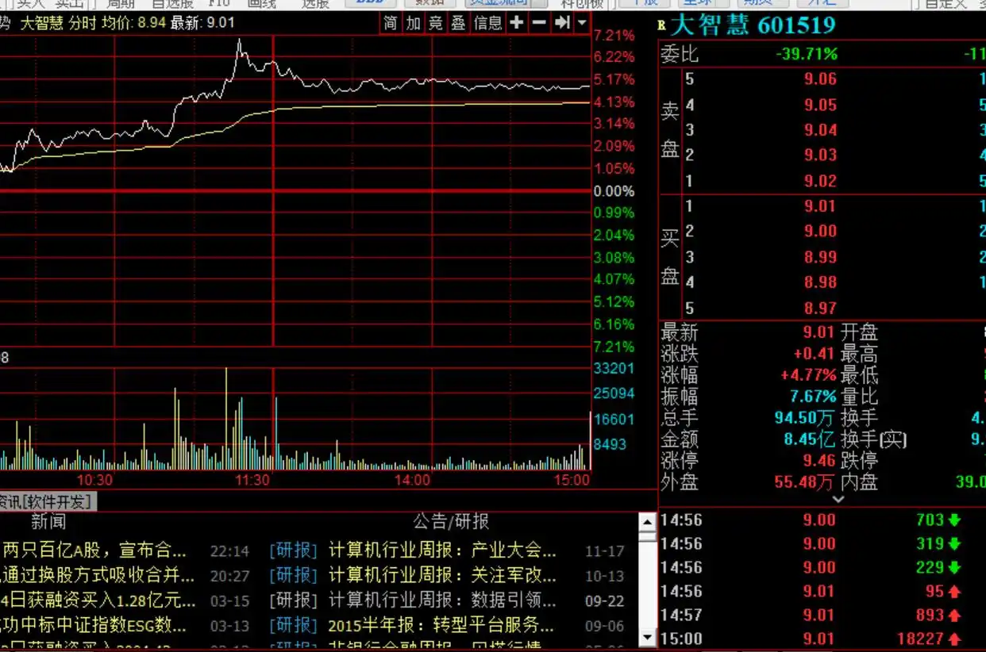This screenshot has width=986, height=652.
Task: Expand the chevron below the quote details
Action: pos(838,500)
